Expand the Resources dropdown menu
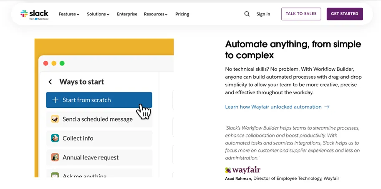The width and height of the screenshot is (381, 189). pyautogui.click(x=156, y=14)
